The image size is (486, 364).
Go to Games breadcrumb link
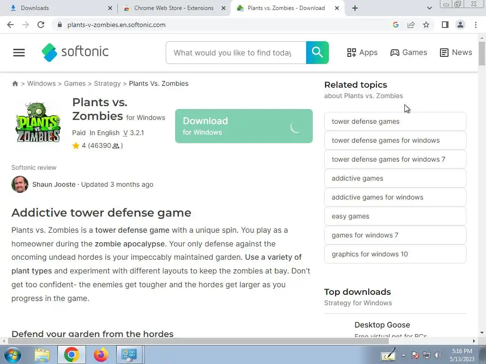pyautogui.click(x=75, y=83)
